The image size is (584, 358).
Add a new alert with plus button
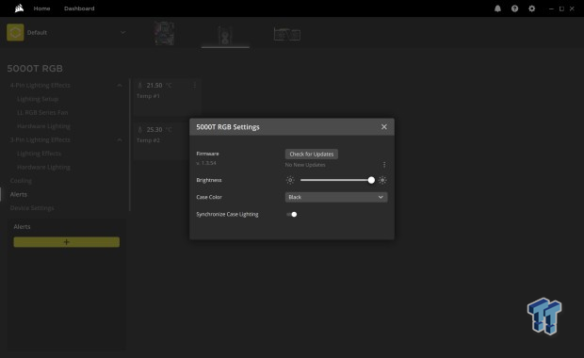pyautogui.click(x=67, y=242)
